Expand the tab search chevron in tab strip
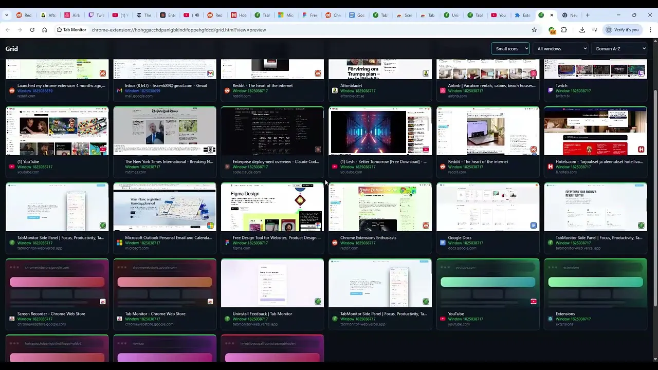 [6, 15]
